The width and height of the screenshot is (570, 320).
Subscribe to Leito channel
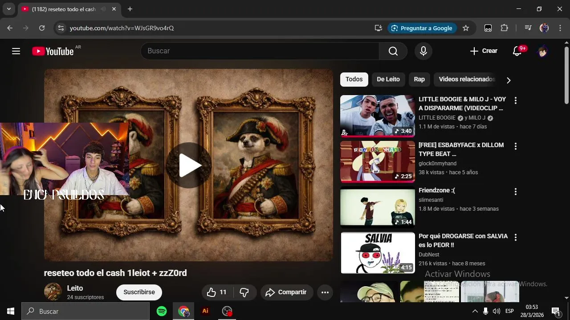pyautogui.click(x=139, y=292)
